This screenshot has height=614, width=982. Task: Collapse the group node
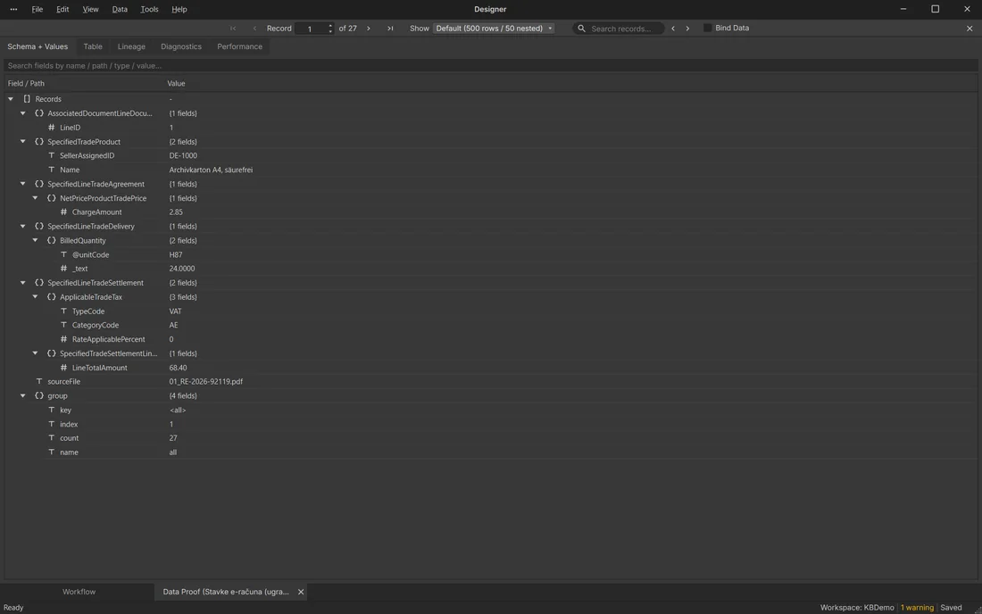tap(23, 395)
